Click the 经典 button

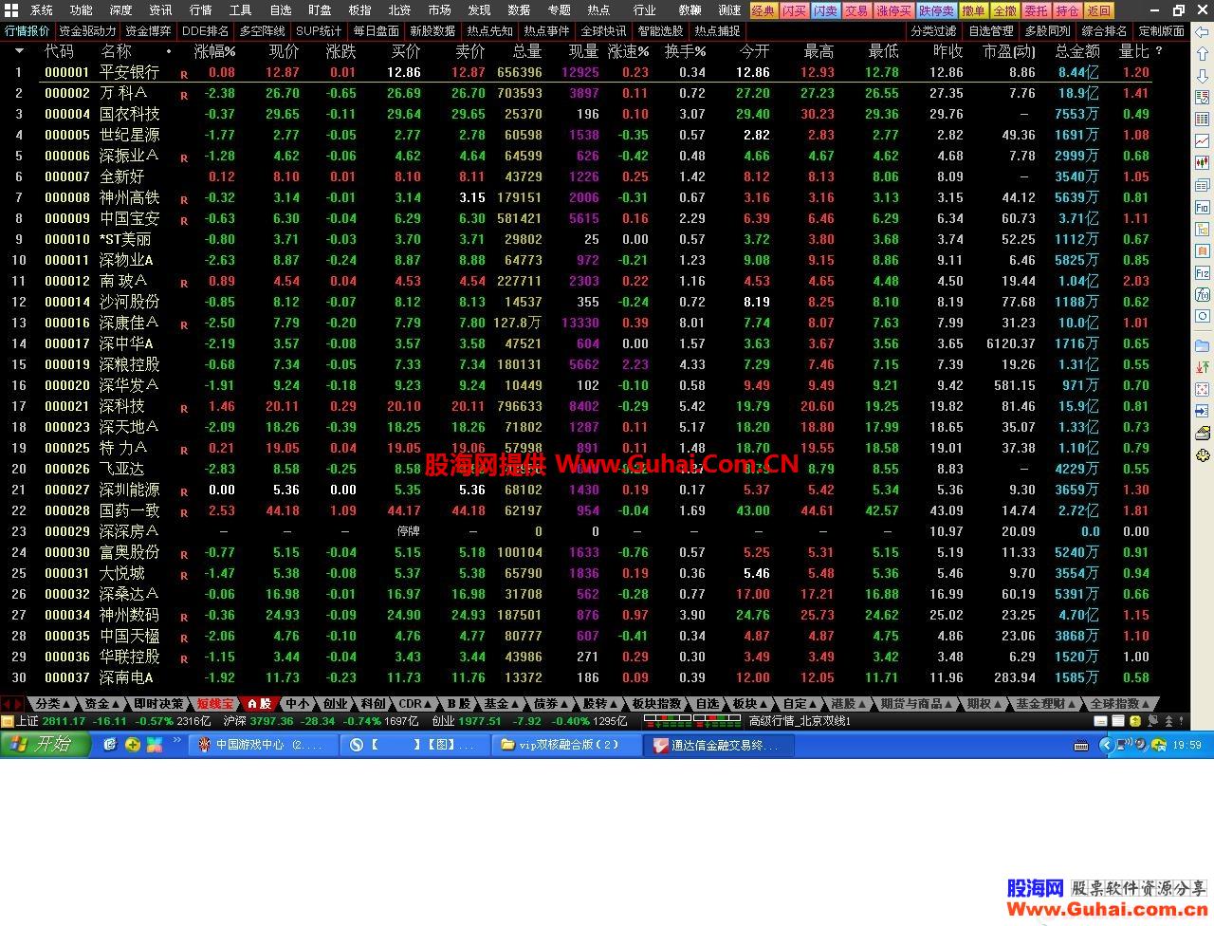763,10
